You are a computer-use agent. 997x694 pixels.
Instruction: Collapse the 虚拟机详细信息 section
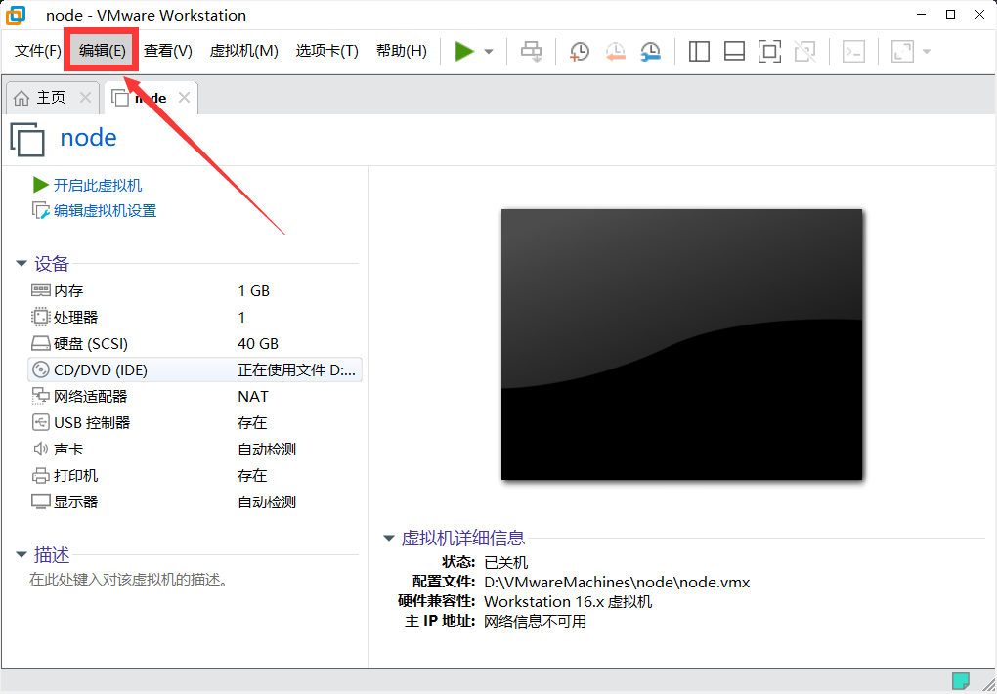click(388, 538)
